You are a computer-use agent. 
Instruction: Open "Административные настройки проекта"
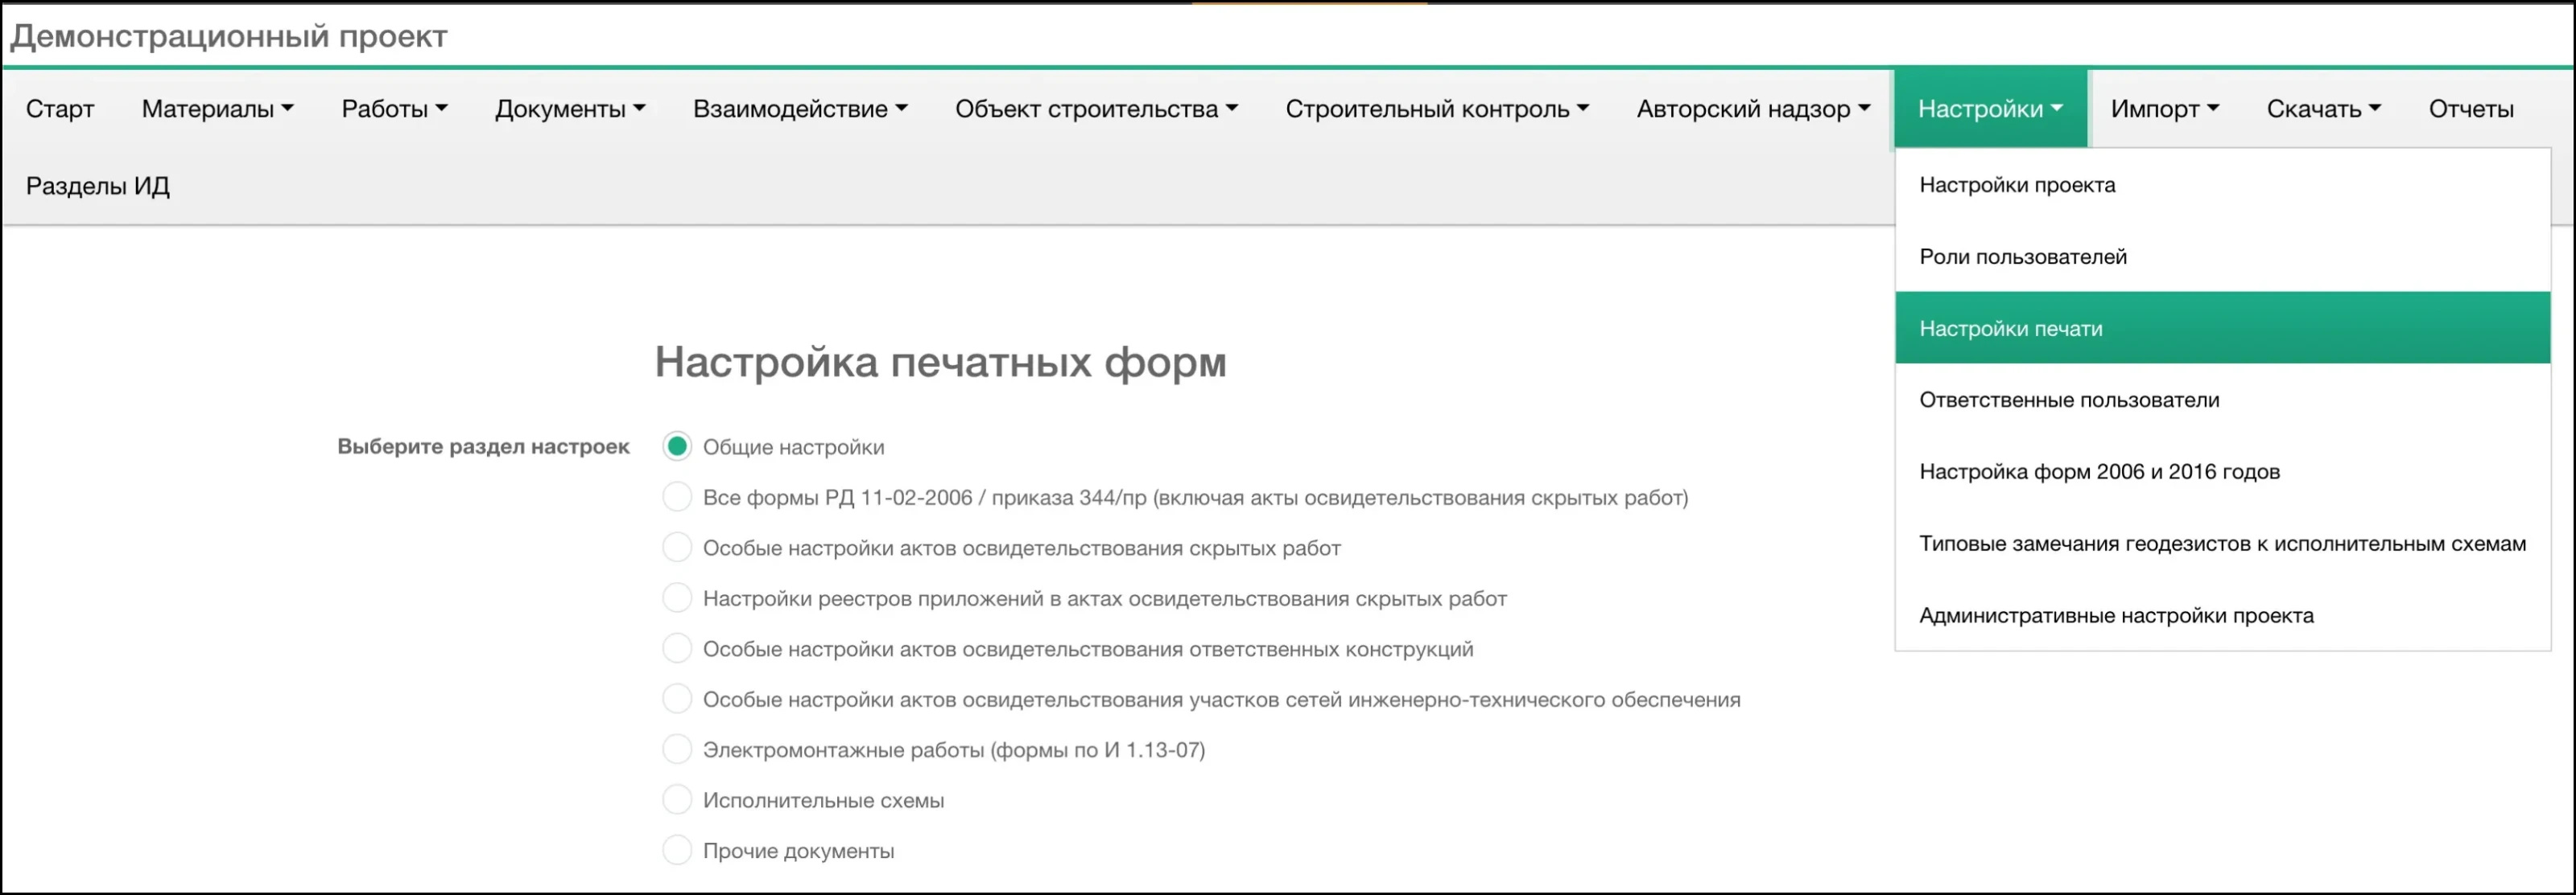[x=2115, y=615]
